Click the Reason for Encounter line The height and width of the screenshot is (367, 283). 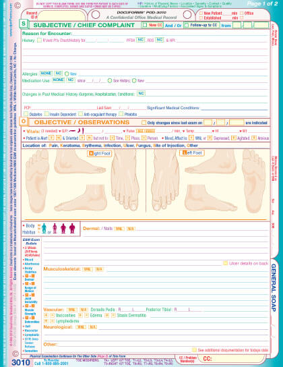click(145, 34)
